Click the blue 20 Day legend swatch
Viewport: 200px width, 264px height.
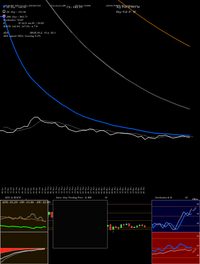tap(4, 6)
